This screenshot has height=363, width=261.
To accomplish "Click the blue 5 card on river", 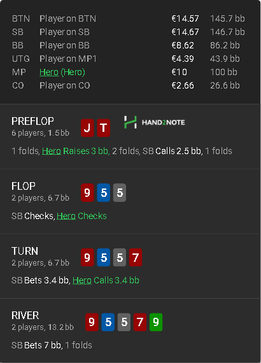I will (108, 322).
